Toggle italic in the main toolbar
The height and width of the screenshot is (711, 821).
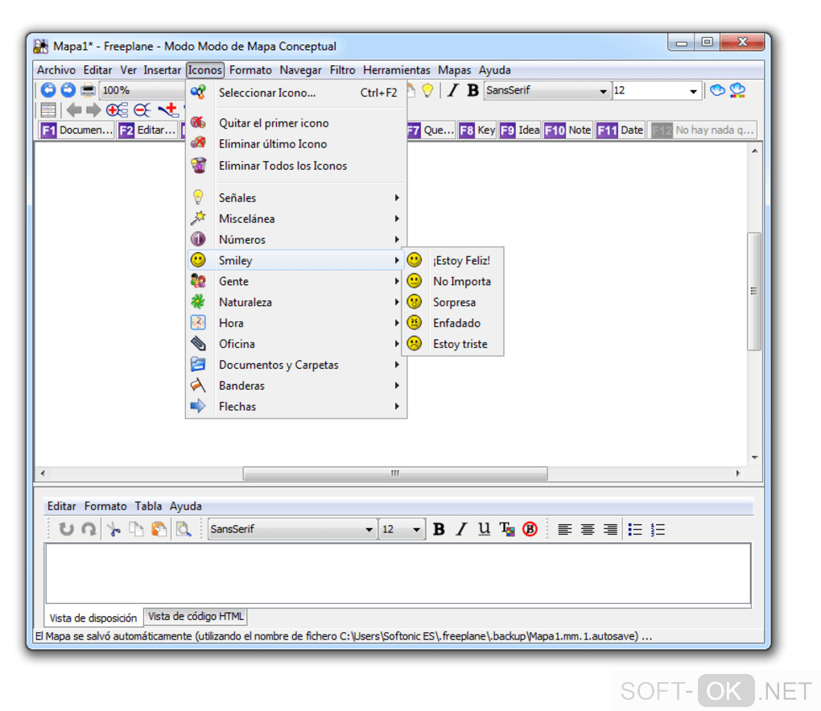[452, 90]
